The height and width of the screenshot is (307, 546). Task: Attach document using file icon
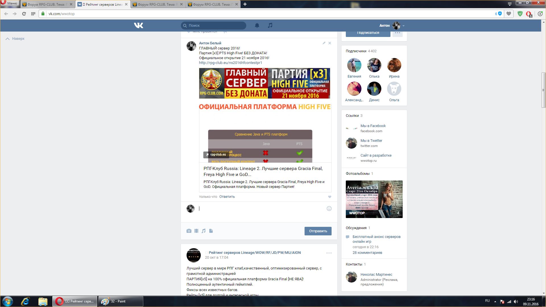click(211, 231)
